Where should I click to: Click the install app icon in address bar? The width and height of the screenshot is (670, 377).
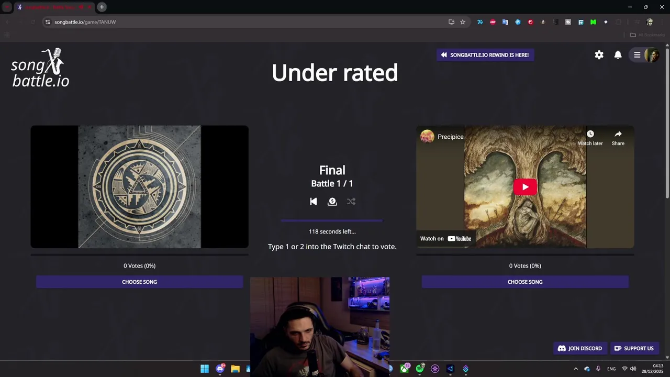point(451,22)
